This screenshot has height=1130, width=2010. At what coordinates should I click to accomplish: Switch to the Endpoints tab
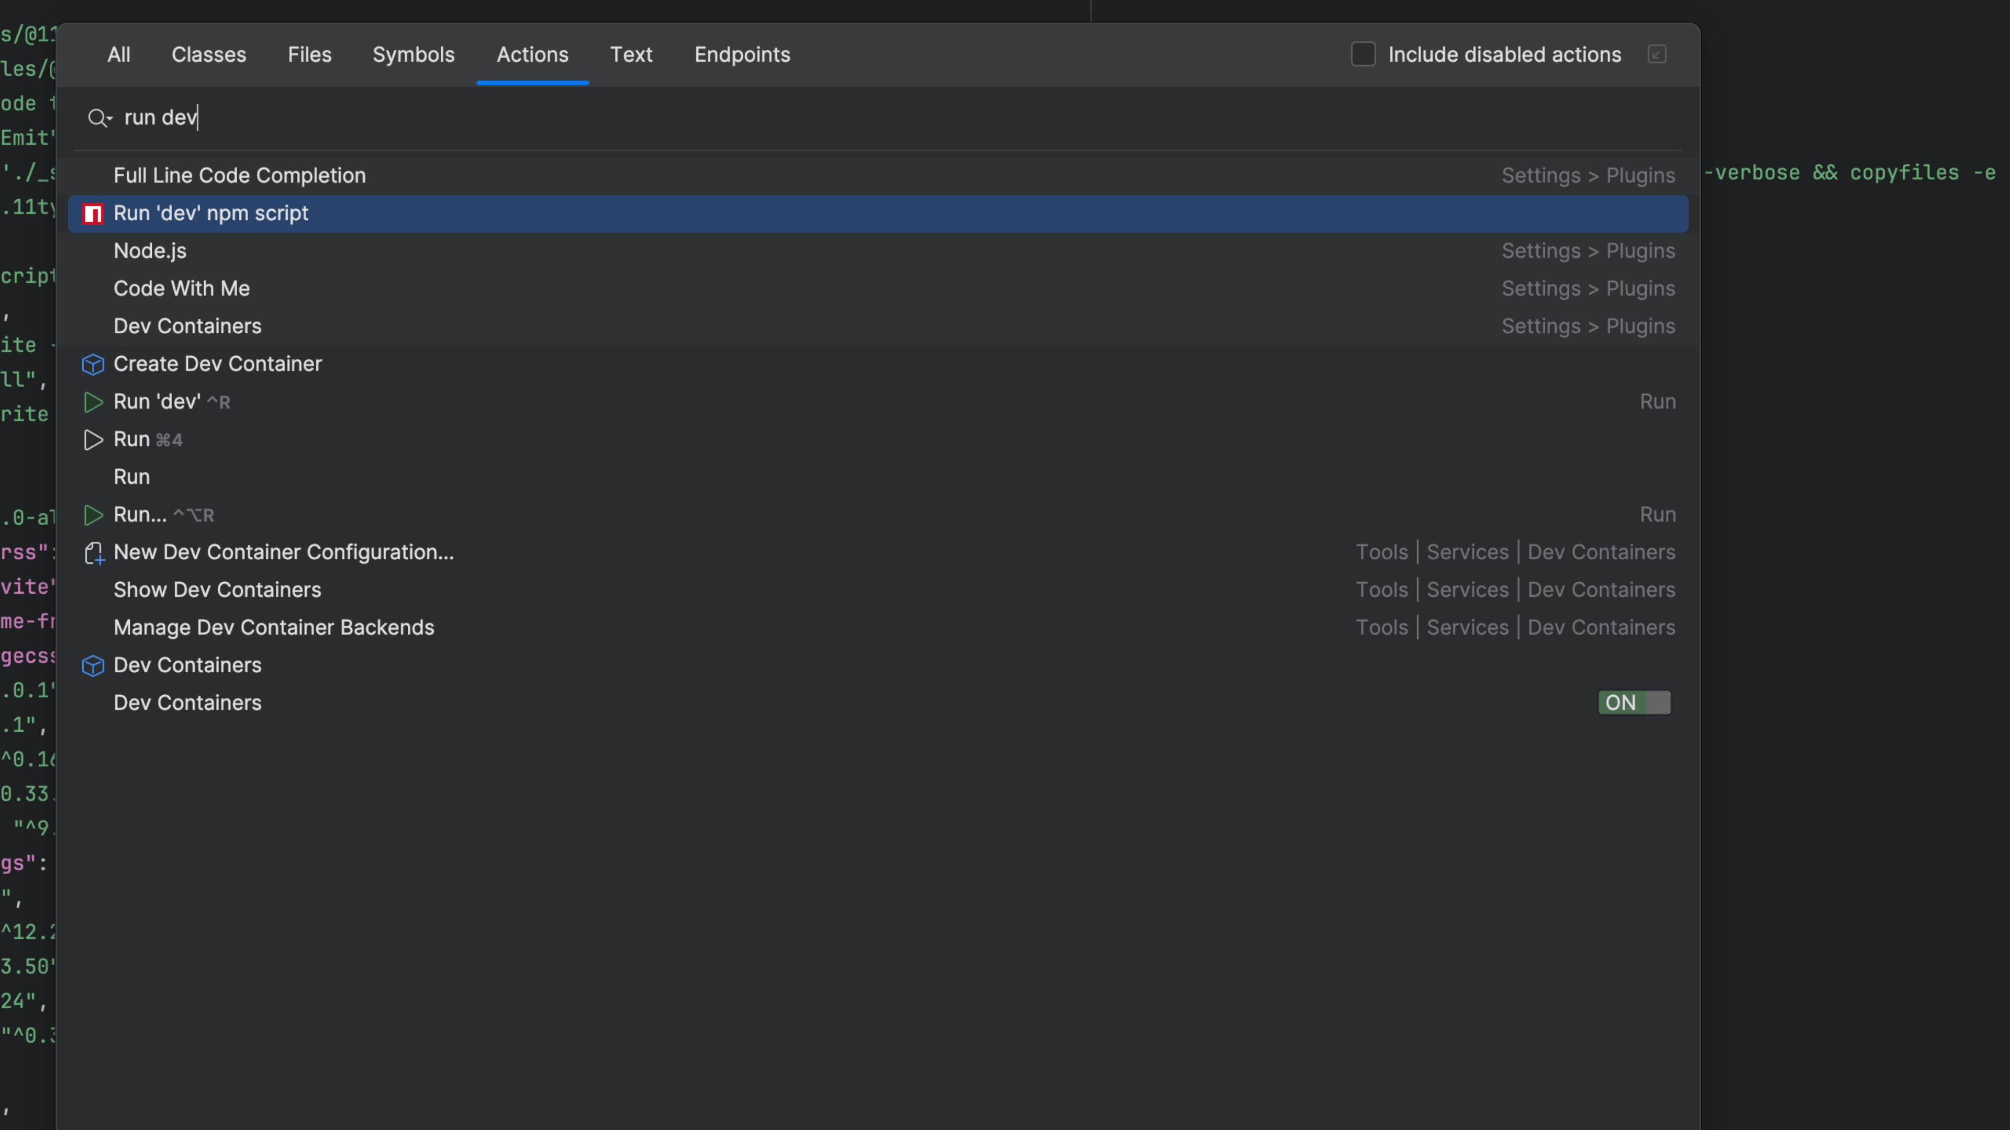coord(741,54)
